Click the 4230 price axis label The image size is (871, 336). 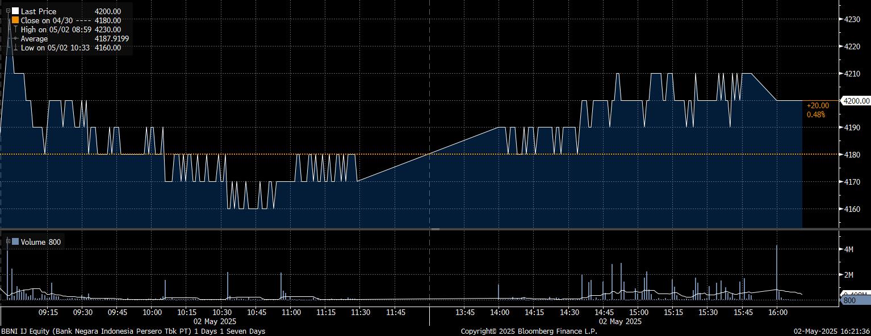(853, 19)
